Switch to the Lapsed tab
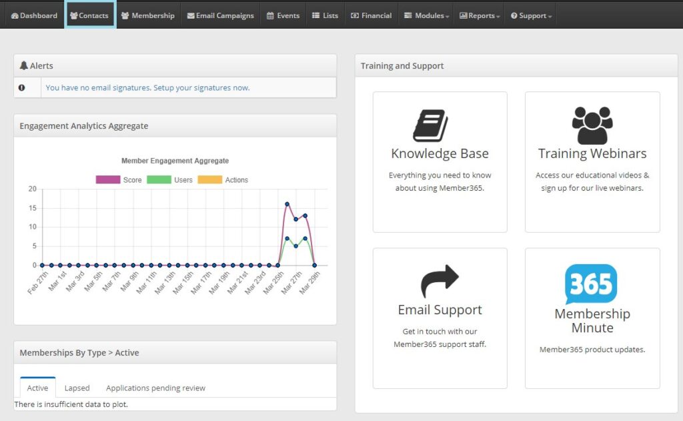The width and height of the screenshot is (683, 421). click(x=77, y=388)
